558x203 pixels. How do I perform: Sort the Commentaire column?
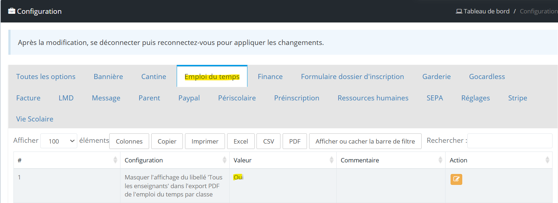tap(440, 160)
